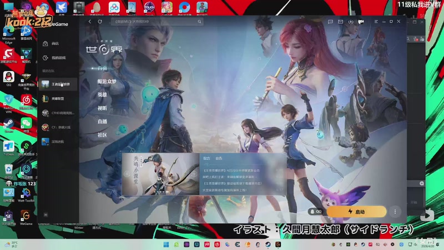Open the 视听 tab
The image size is (444, 250).
pos(102,108)
